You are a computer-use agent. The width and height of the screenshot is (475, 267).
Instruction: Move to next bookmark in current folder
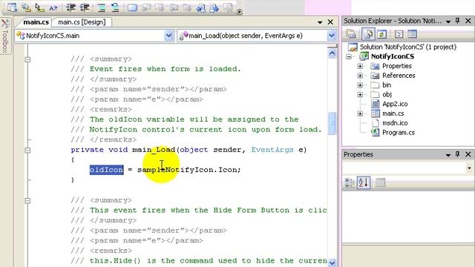click(x=187, y=7)
